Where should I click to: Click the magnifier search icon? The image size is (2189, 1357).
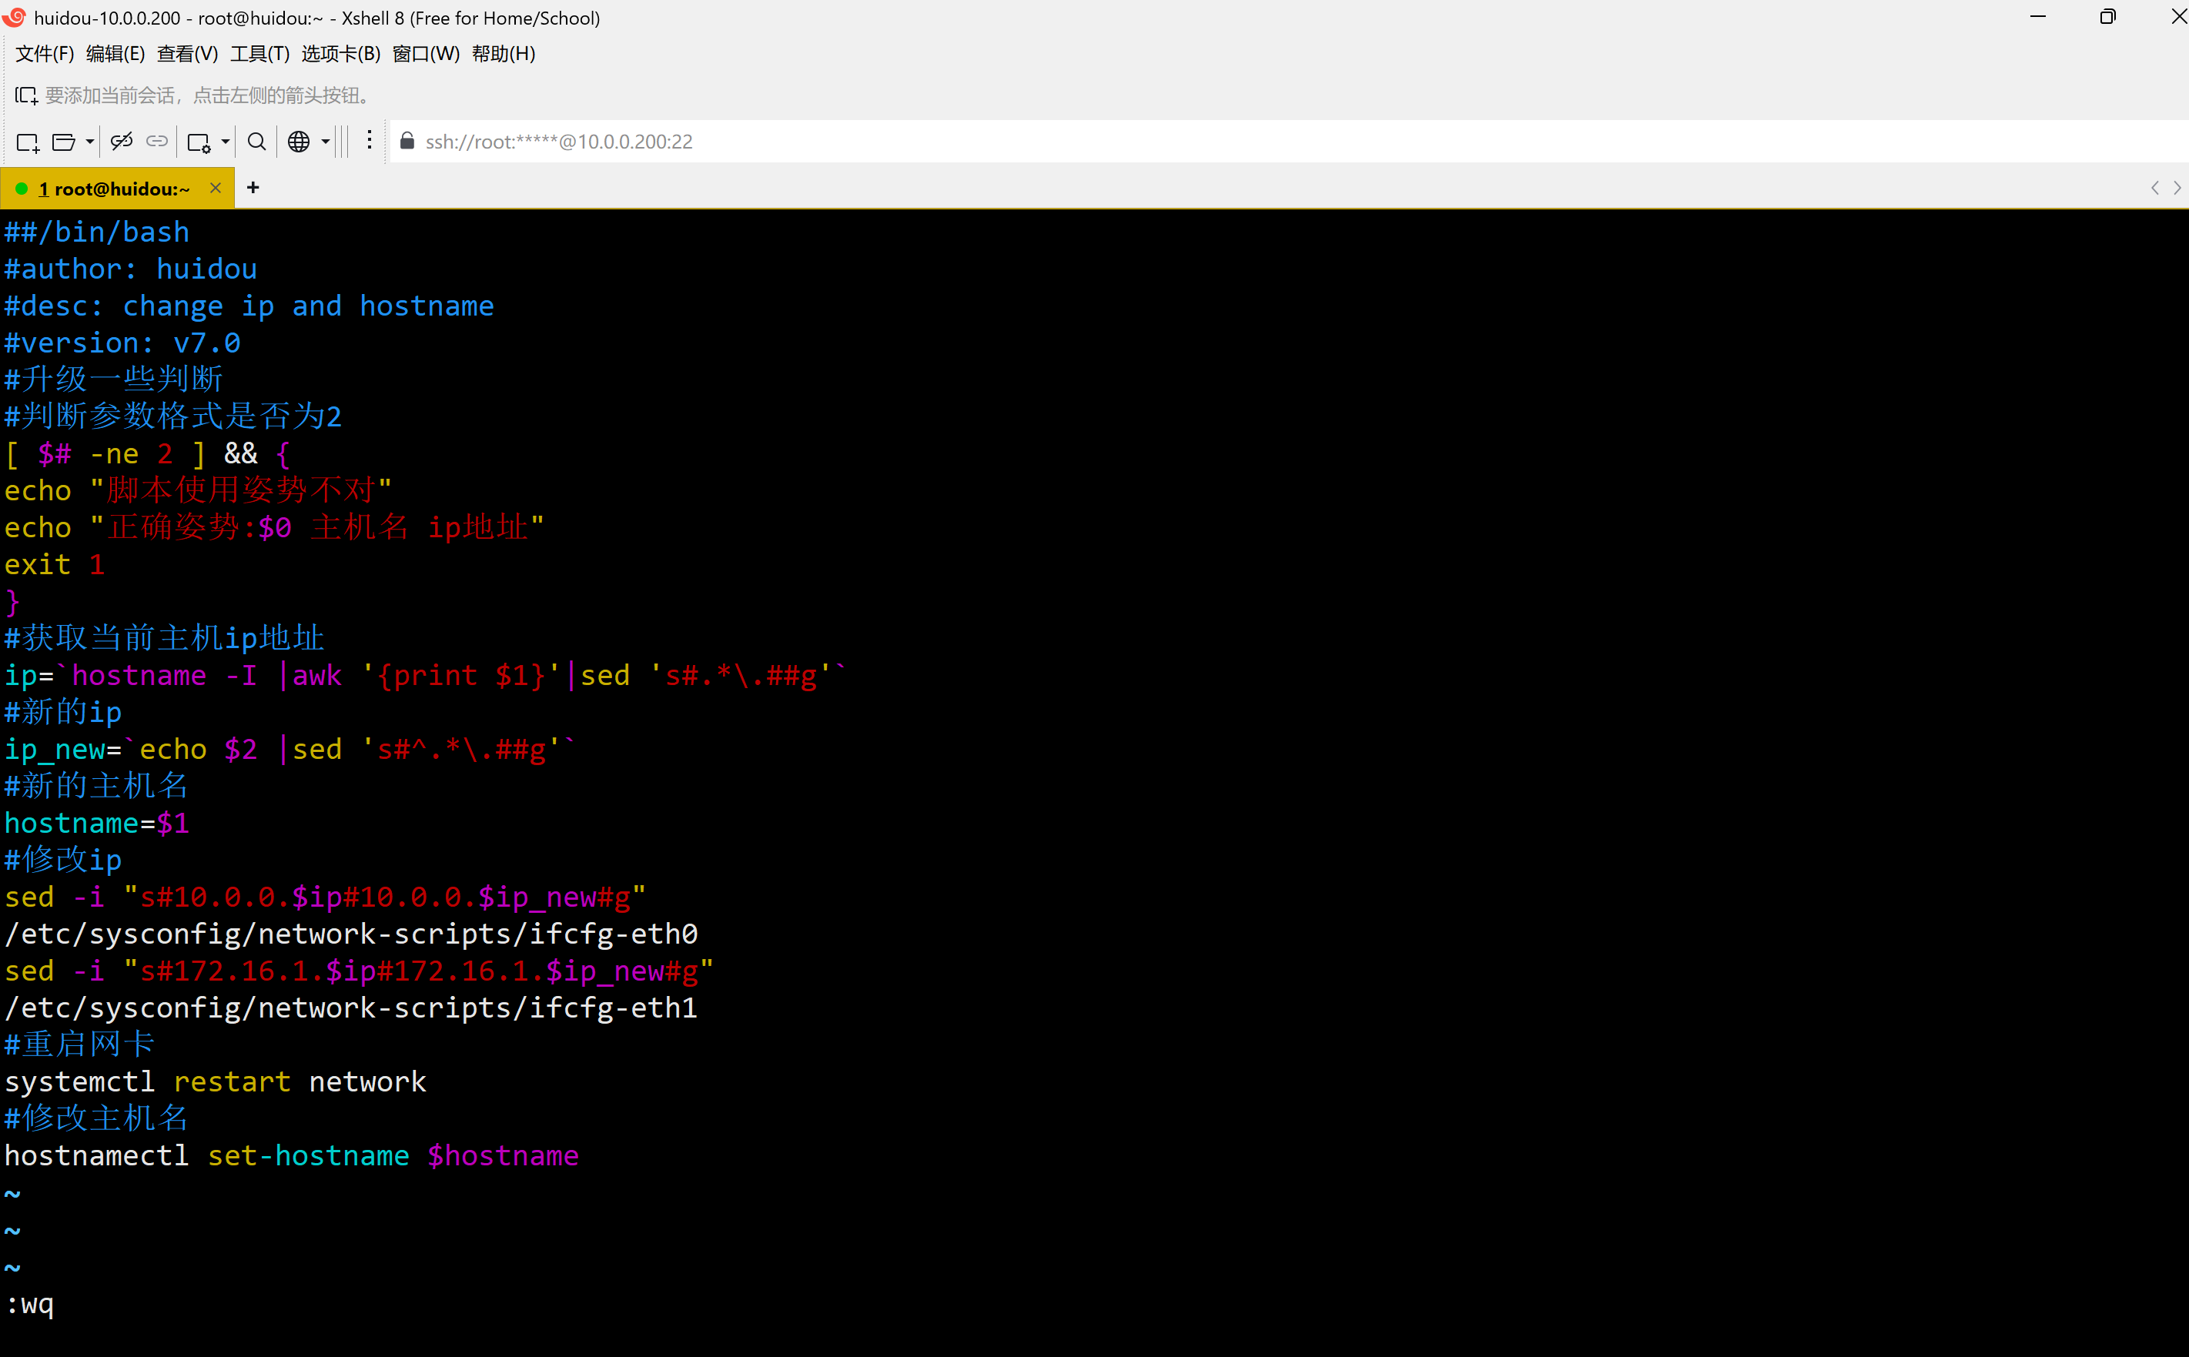pos(256,142)
